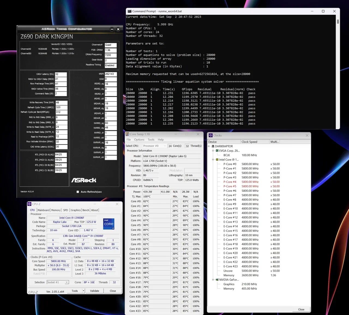Screen dimensions: 349x315
Task: Collapse the EVGA Corp tree node
Action: pos(213,151)
